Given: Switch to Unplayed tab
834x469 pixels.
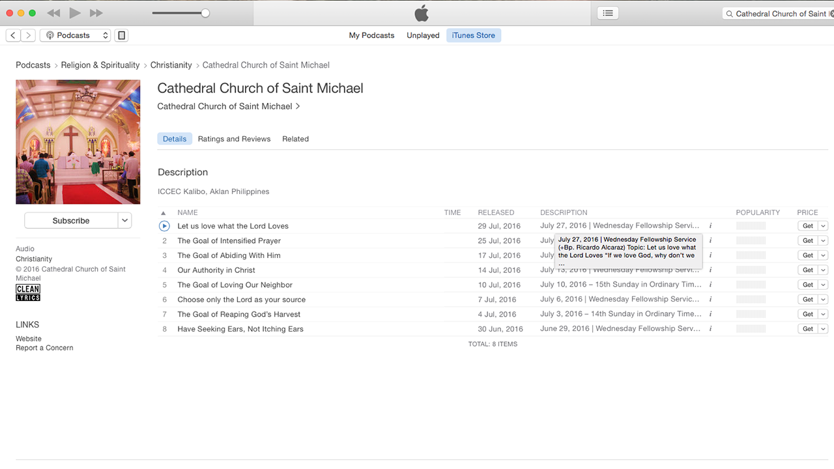Looking at the screenshot, I should pyautogui.click(x=423, y=35).
